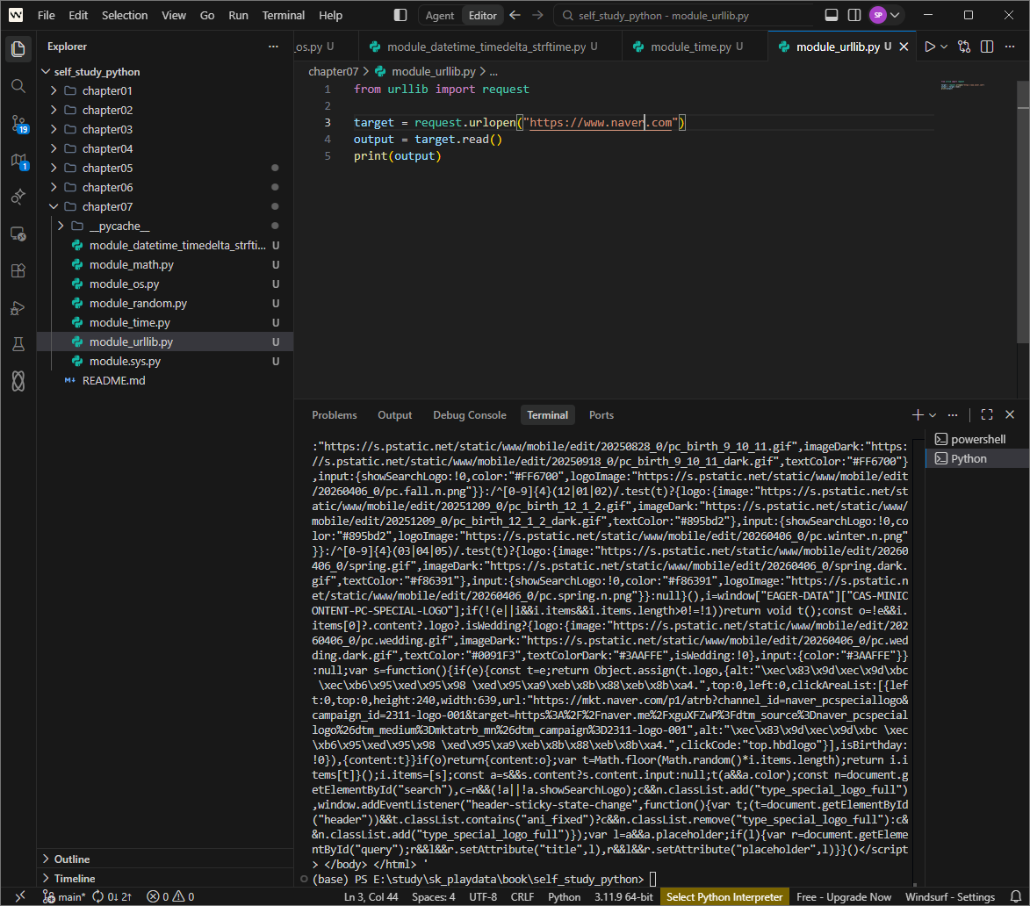Toggle secondary side bar in title bar
Image resolution: width=1030 pixels, height=906 pixels.
pyautogui.click(x=854, y=15)
